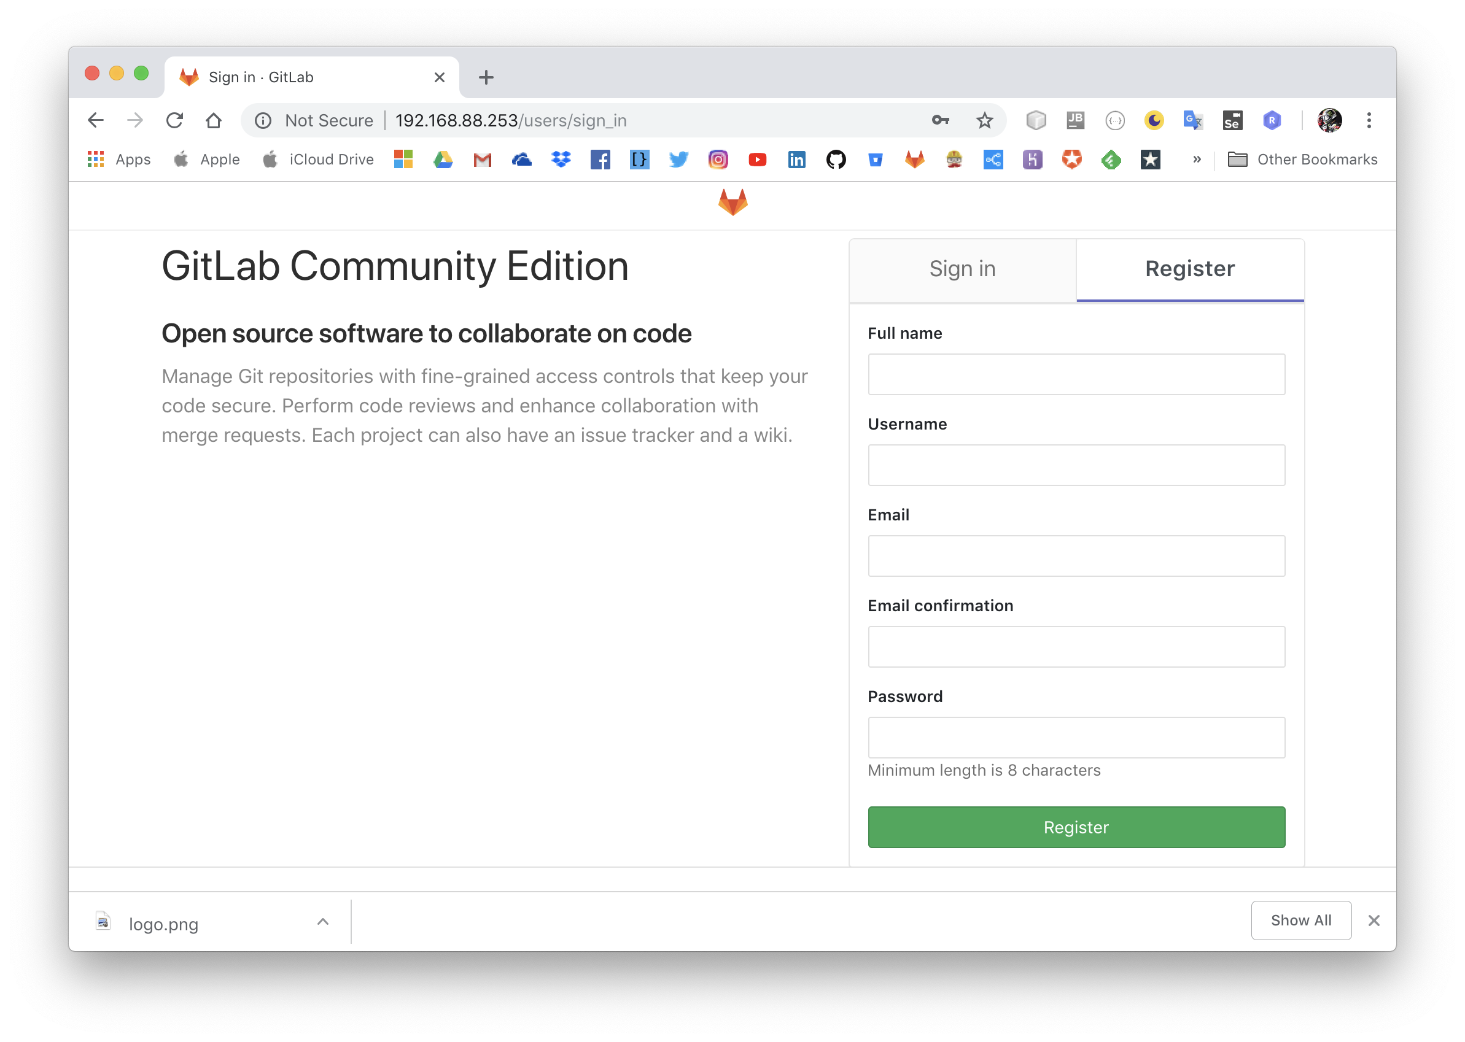Click the GitLab logo in page header
This screenshot has width=1465, height=1042.
pyautogui.click(x=732, y=203)
